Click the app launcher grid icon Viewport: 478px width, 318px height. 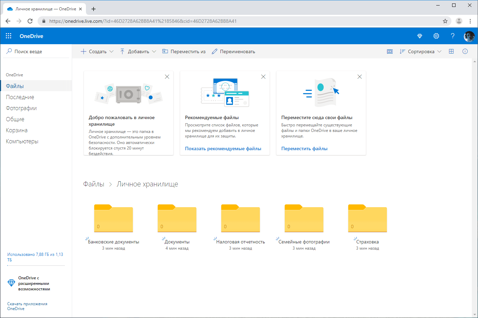tap(8, 36)
